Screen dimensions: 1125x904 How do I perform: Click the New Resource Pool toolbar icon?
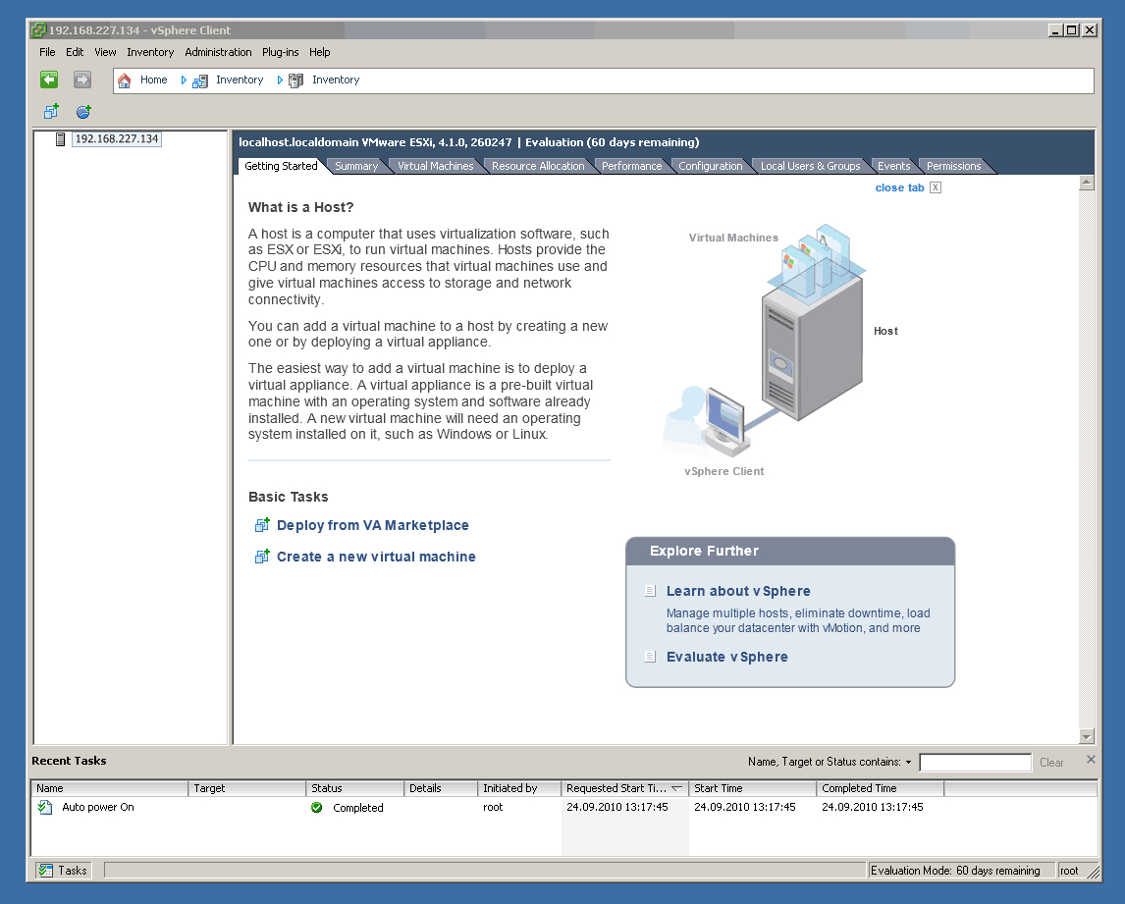click(x=84, y=112)
